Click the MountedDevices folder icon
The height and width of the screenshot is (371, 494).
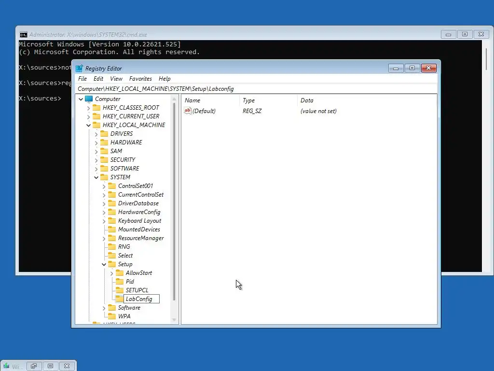(112, 229)
